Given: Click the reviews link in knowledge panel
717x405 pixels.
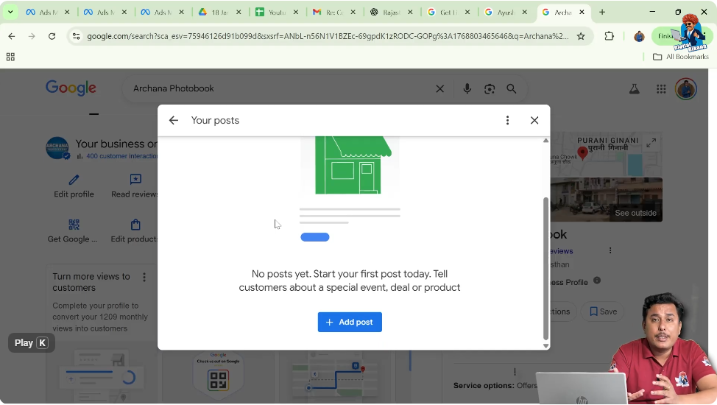Looking at the screenshot, I should tap(562, 251).
